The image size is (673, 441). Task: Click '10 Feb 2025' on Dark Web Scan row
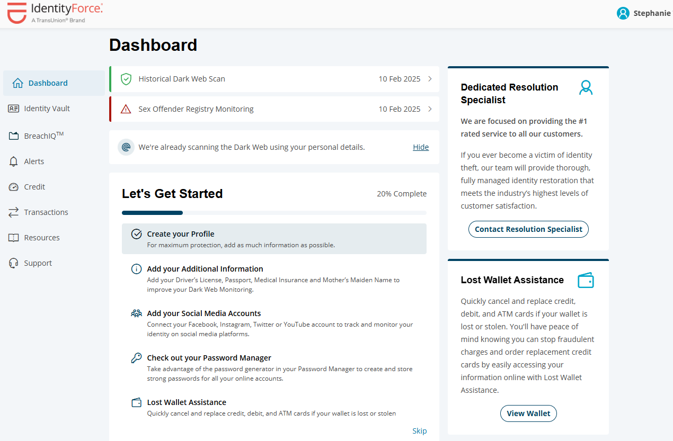[400, 79]
